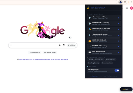Open the browser extensions puzzle icon

(125, 2)
